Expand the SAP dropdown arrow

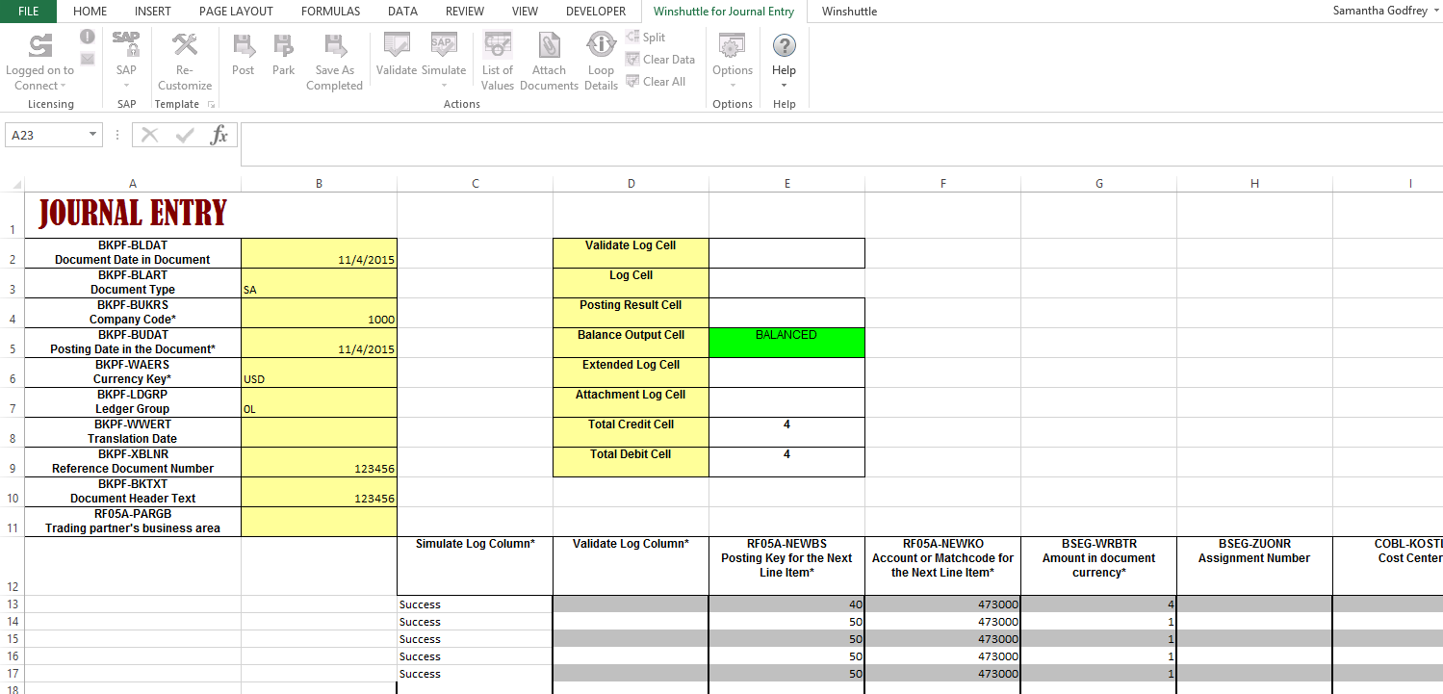[126, 86]
